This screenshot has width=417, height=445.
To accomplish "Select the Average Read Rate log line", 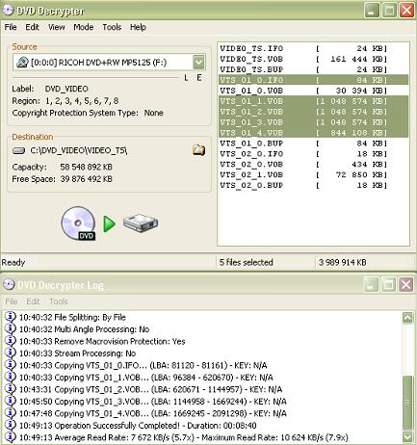I will (184, 437).
